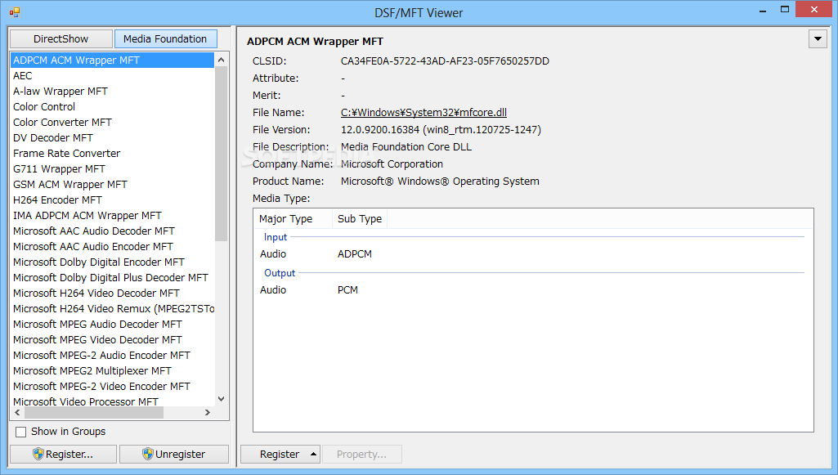Maximize the DSF/MFT Viewer window
The height and width of the screenshot is (475, 838).
pos(785,10)
